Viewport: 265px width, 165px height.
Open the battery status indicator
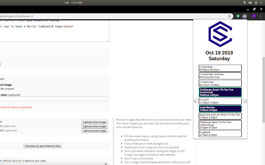(x=256, y=3)
